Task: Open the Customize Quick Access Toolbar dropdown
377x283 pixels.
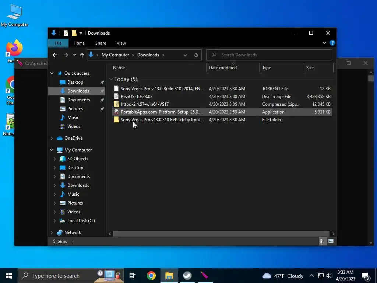Action: (81, 33)
